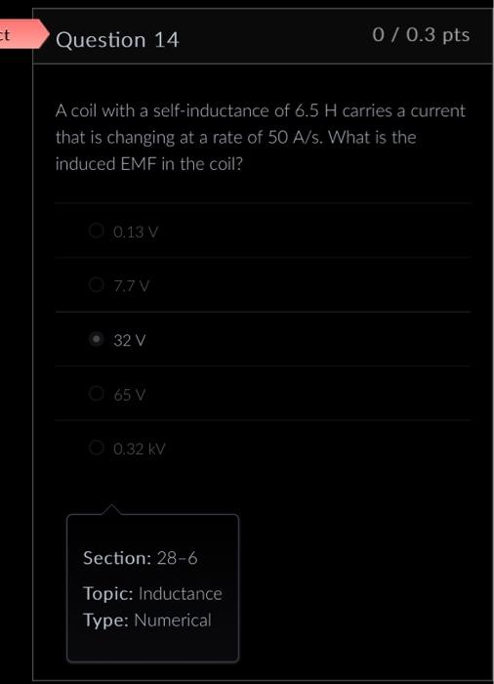Image resolution: width=494 pixels, height=684 pixels.
Task: Click the 0.32 kV answer label
Action: coord(139,449)
